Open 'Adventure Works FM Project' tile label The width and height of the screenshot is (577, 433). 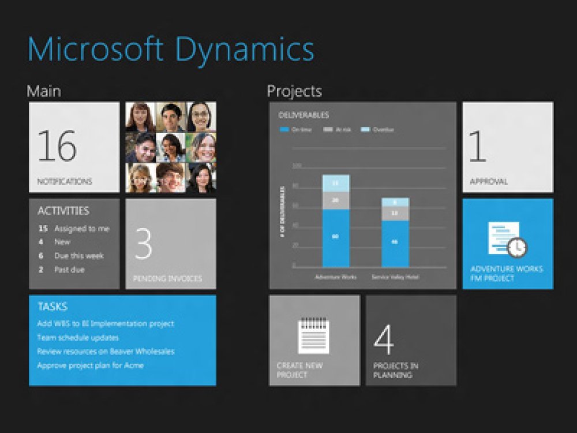click(507, 274)
